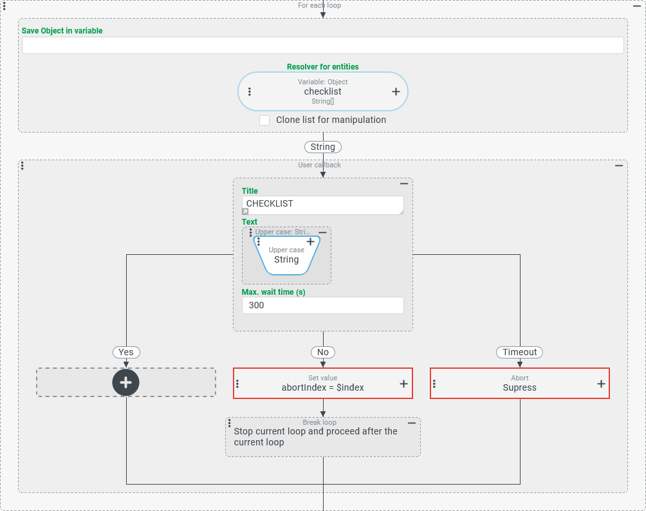This screenshot has height=511, width=646.
Task: Collapse the inner Title and Text panel
Action: pos(404,183)
